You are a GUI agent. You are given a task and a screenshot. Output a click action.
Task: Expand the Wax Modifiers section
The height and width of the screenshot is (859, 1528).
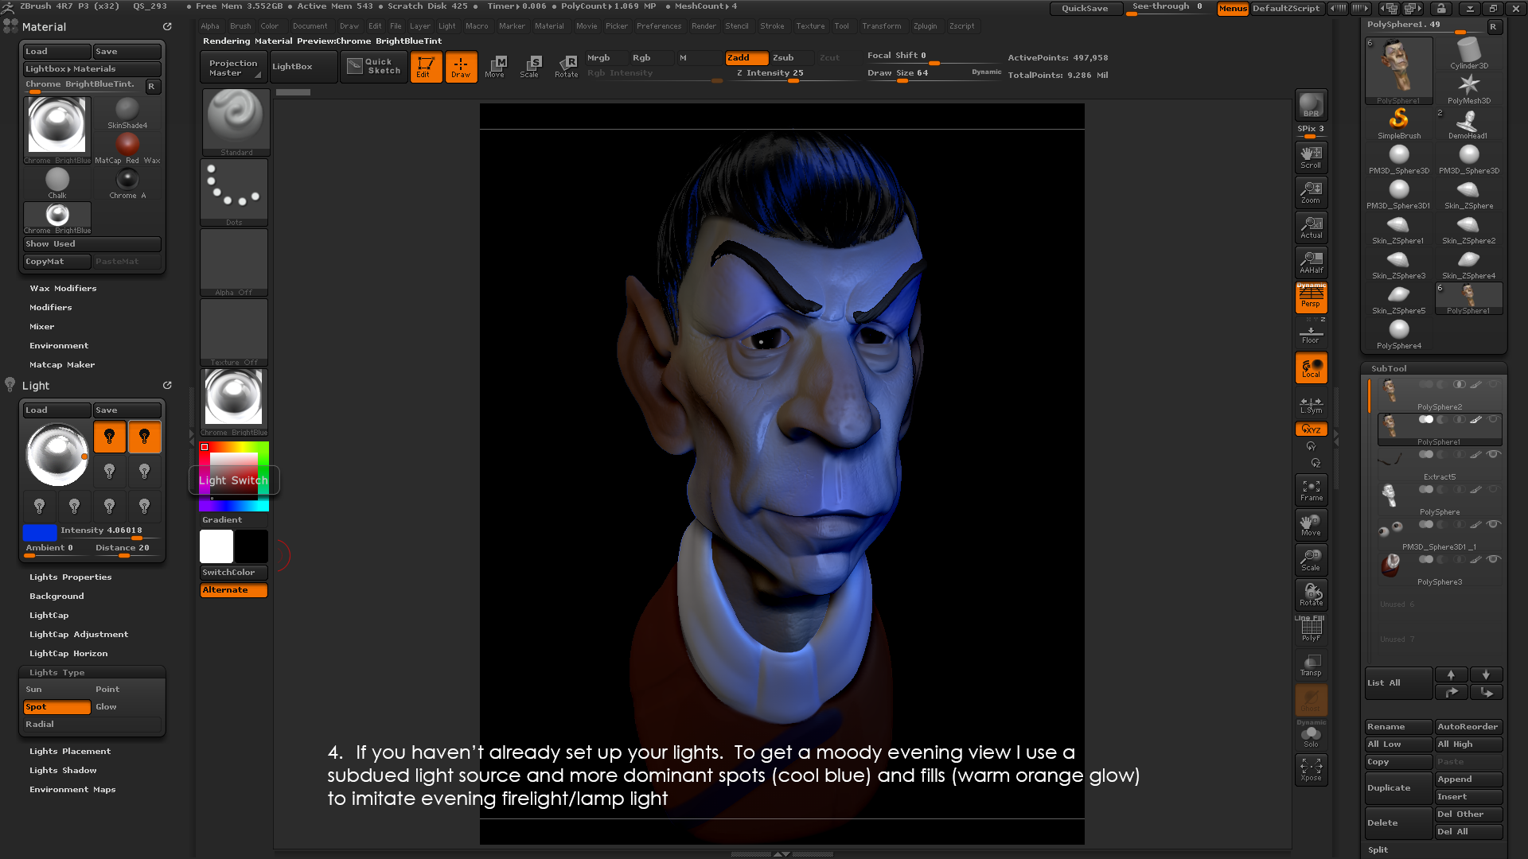pos(63,289)
